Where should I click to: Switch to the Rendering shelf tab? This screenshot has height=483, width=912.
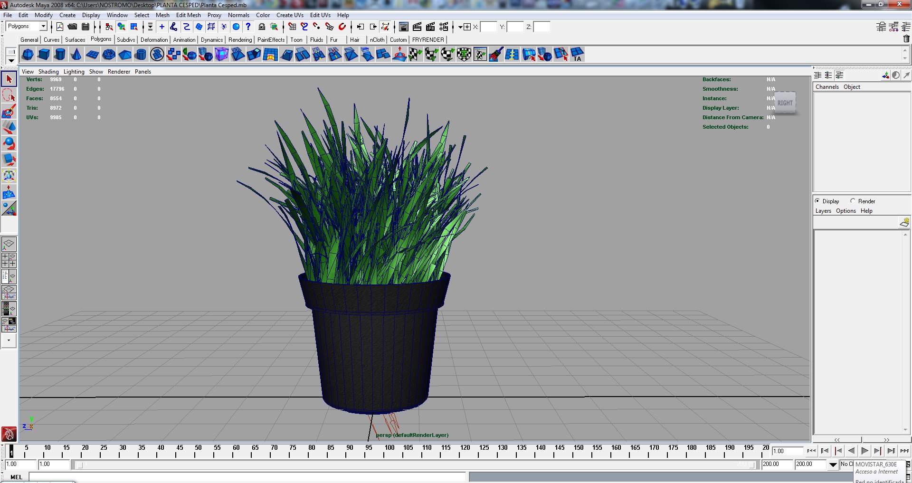240,40
